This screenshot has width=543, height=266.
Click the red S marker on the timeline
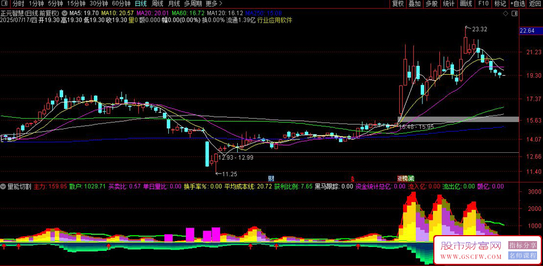(x=352, y=179)
